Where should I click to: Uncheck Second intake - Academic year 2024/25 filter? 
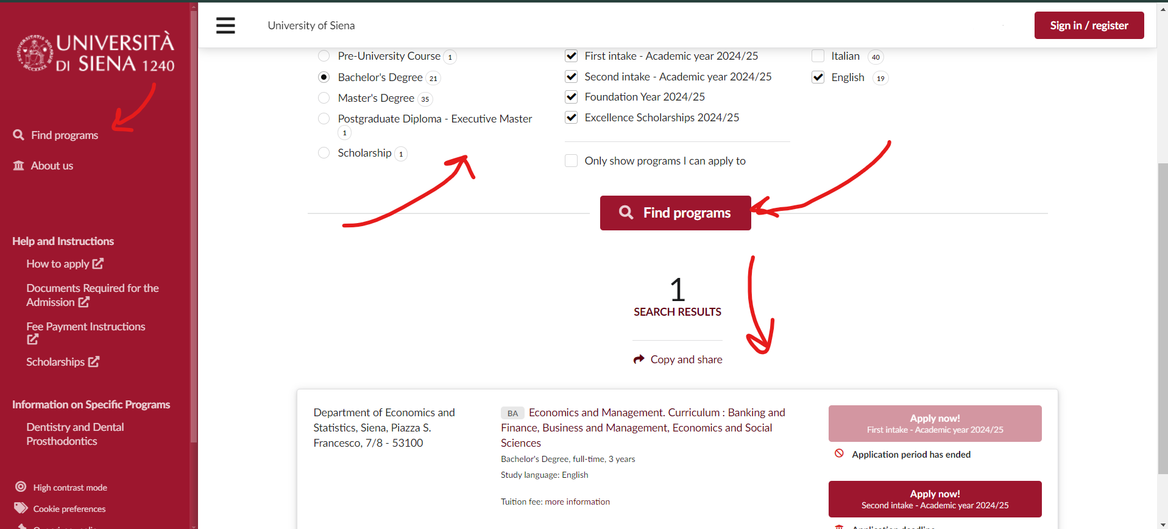[572, 77]
